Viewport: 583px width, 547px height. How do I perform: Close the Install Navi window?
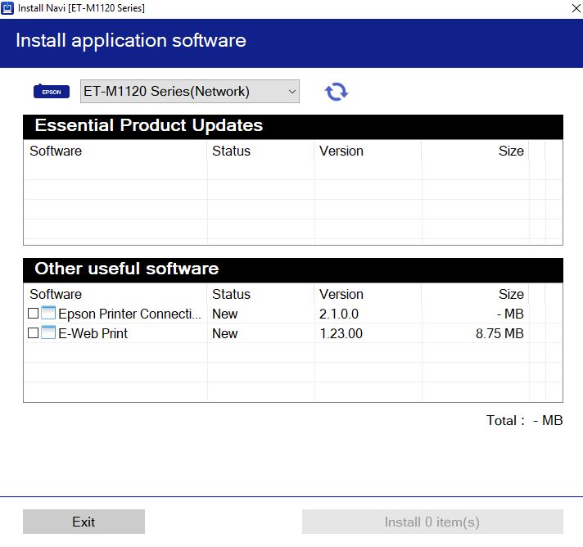pos(576,8)
